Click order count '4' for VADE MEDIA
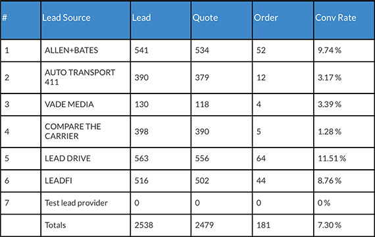 [x=259, y=105]
